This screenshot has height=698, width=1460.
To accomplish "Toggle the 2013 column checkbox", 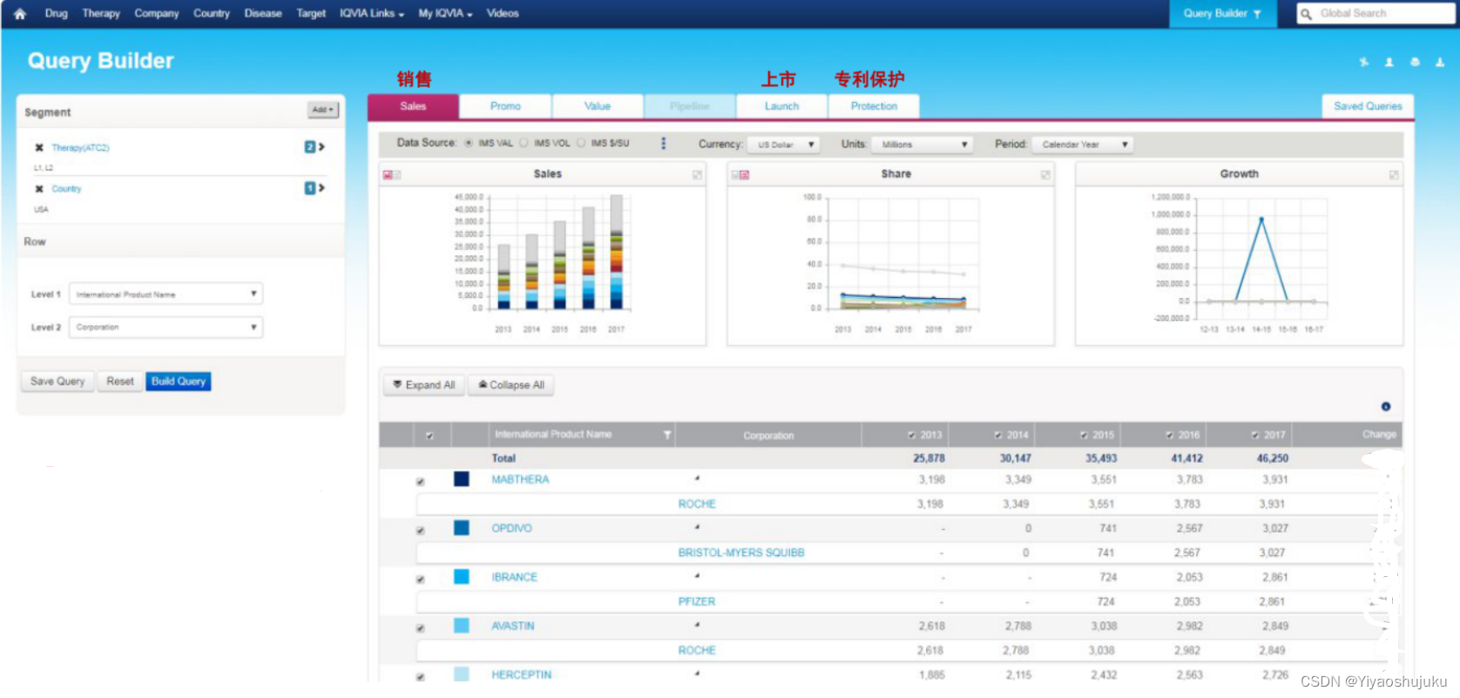I will (x=912, y=435).
